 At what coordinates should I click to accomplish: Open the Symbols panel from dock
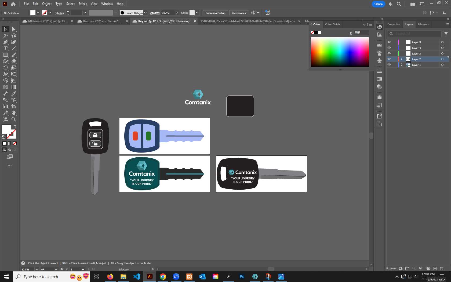click(379, 60)
